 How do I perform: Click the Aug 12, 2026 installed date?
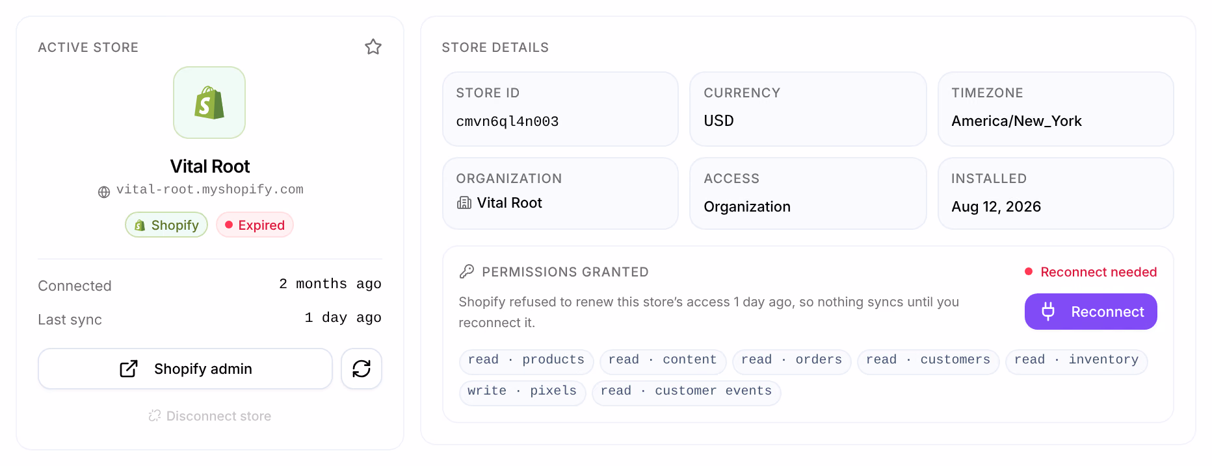(x=996, y=206)
